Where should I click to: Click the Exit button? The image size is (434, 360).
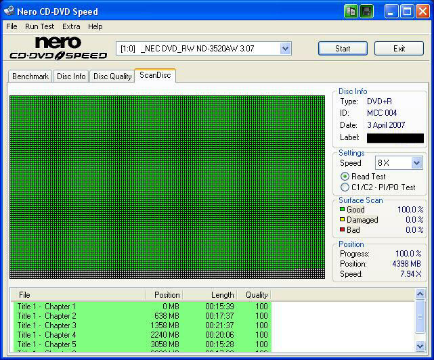point(399,49)
